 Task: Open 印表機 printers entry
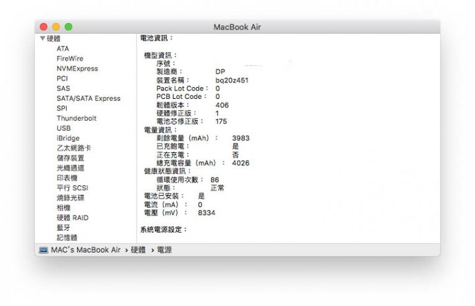[x=67, y=178]
